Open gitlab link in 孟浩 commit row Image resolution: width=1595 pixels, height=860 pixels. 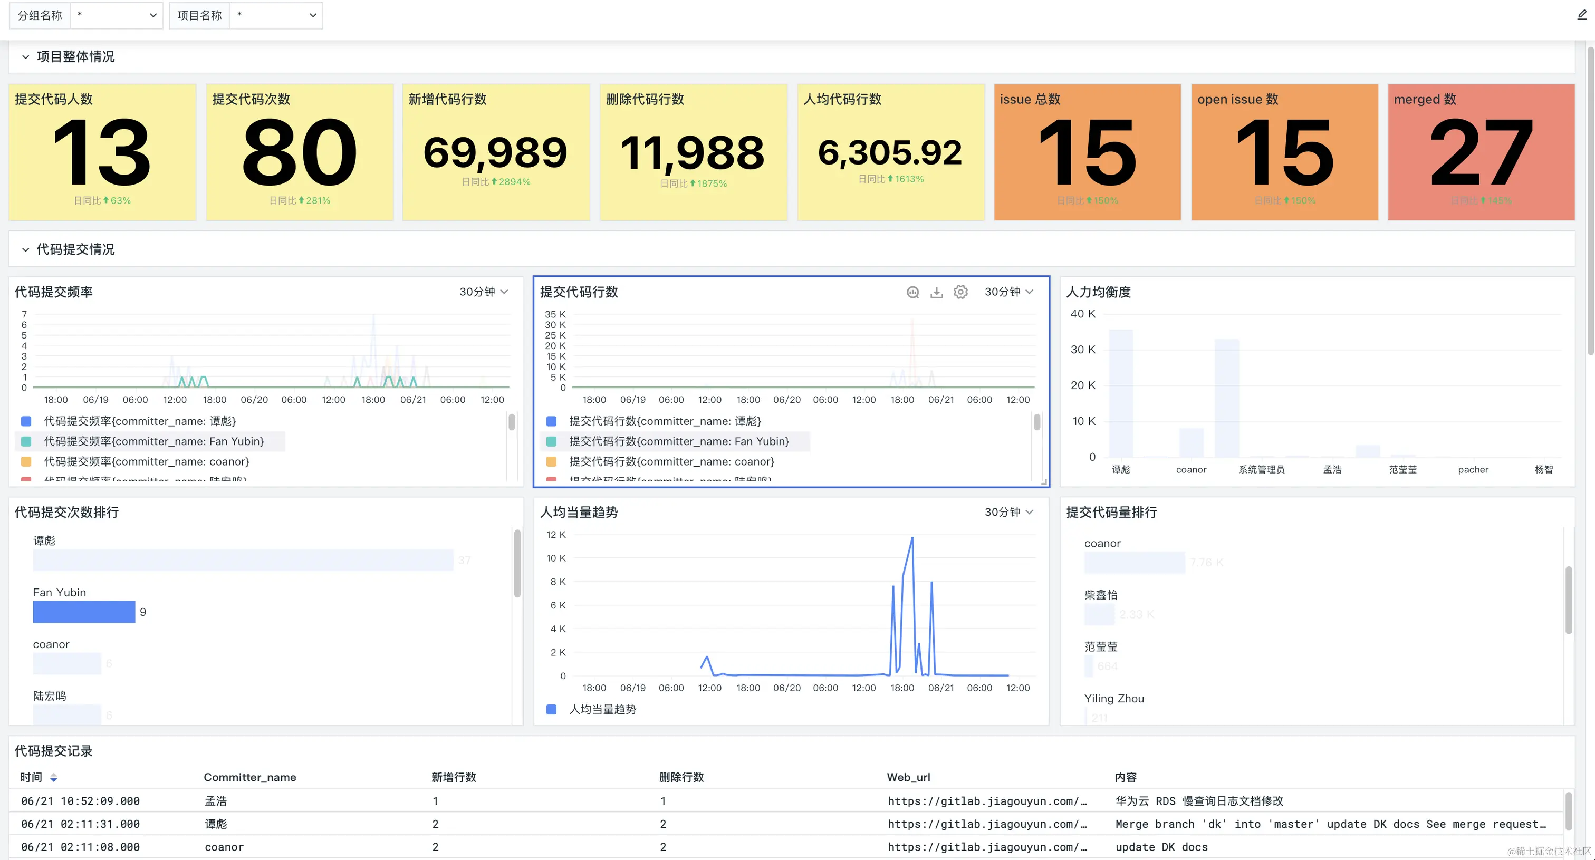(987, 801)
